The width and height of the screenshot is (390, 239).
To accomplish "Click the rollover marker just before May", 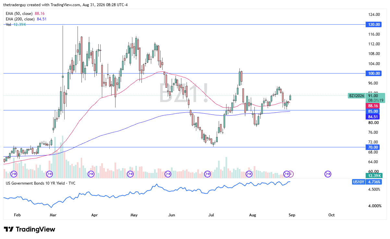I will pyautogui.click(x=130, y=174).
